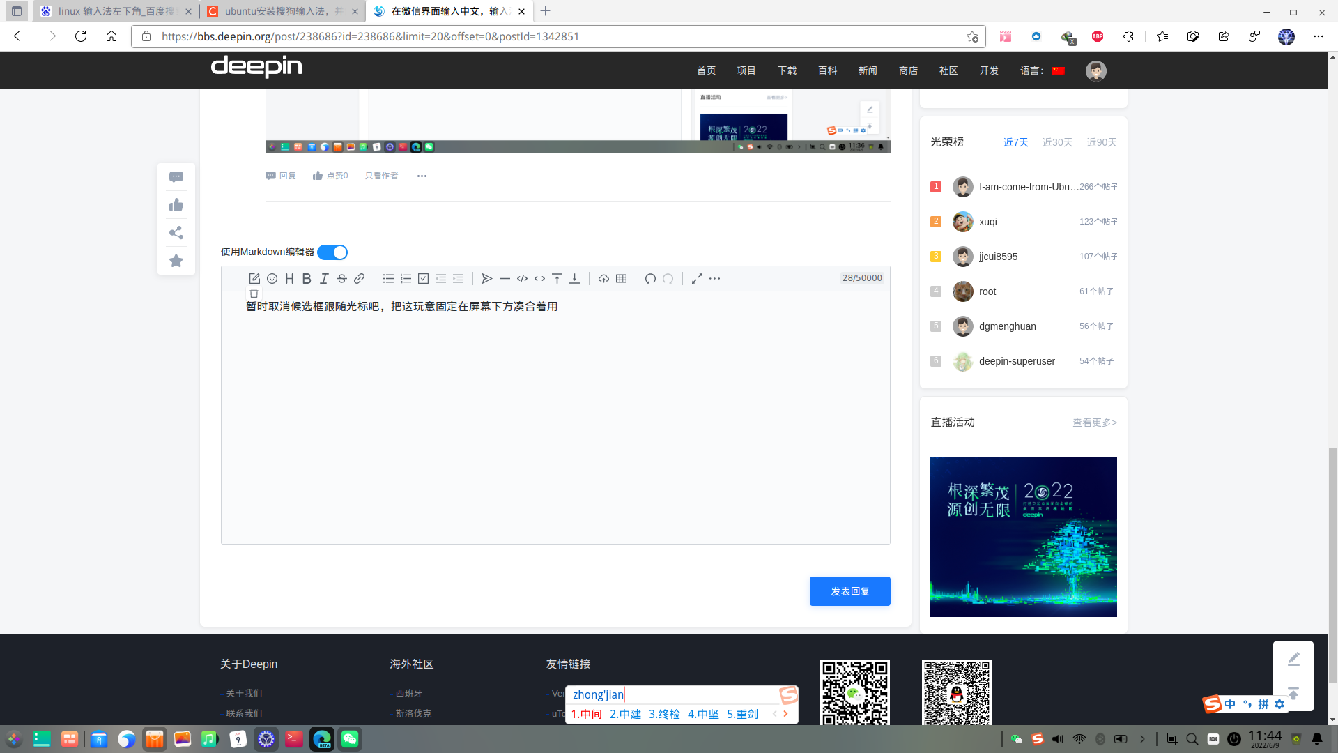Open the more options menu below the post
1338x753 pixels.
pos(422,176)
